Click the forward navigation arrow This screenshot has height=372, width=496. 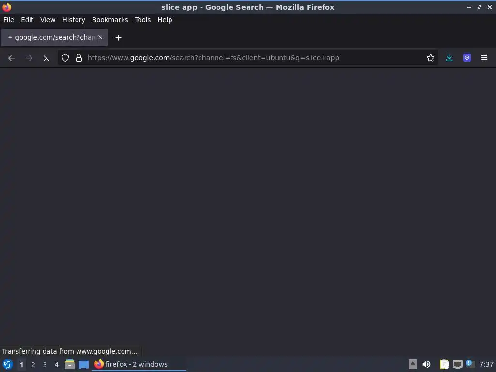coord(29,58)
